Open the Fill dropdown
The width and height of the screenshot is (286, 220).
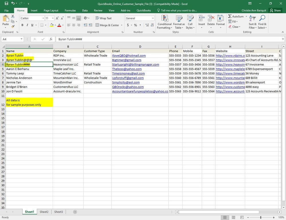pos(233,21)
